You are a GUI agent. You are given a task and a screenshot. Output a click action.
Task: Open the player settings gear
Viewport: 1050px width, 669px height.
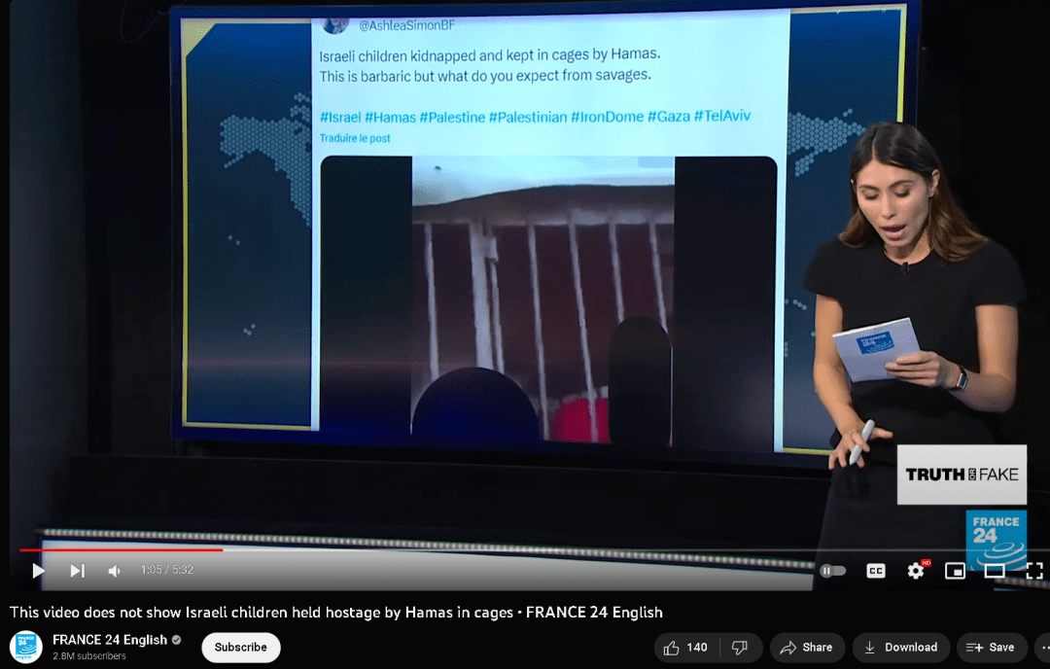coord(916,570)
